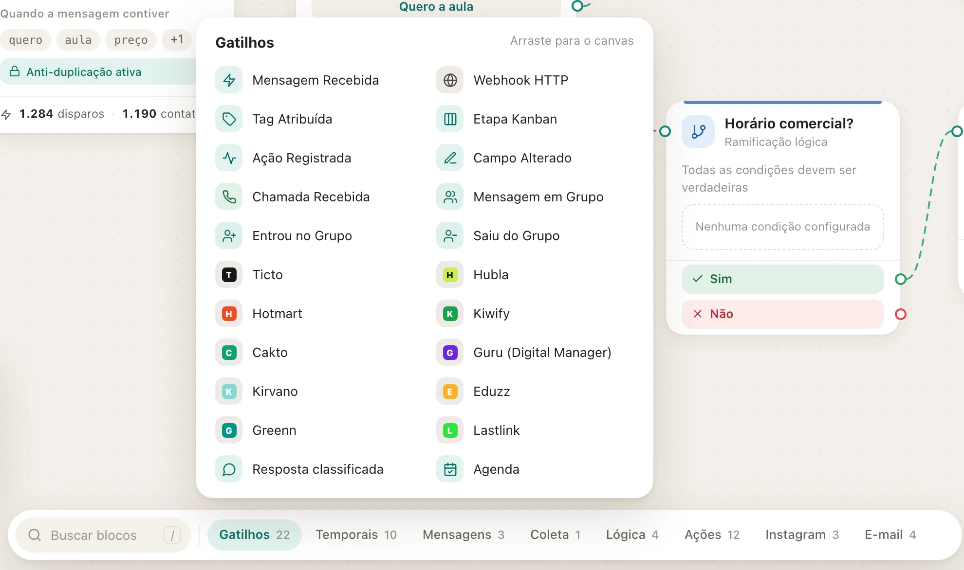Open the Instagram tab
Image resolution: width=964 pixels, height=570 pixels.
tap(802, 534)
